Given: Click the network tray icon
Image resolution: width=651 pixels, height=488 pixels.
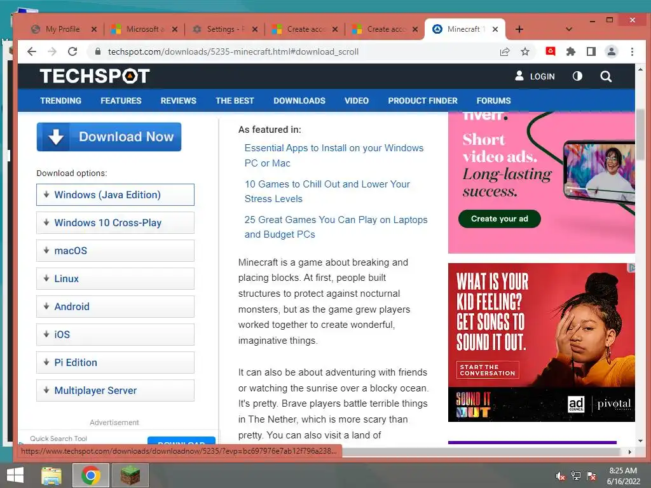Looking at the screenshot, I should pos(576,476).
